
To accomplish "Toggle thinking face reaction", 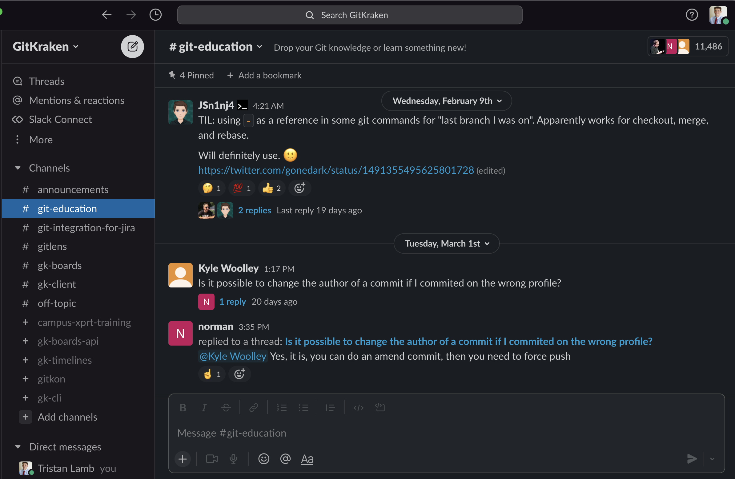I will (x=211, y=188).
